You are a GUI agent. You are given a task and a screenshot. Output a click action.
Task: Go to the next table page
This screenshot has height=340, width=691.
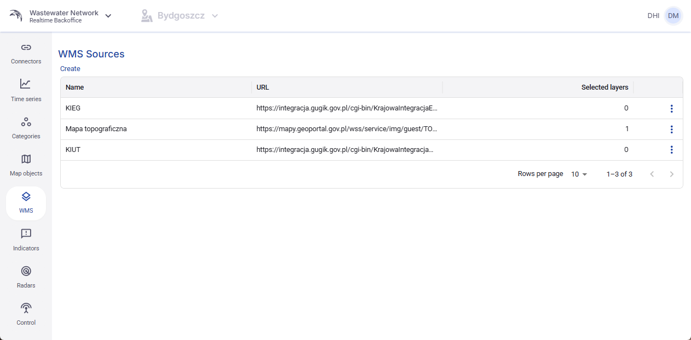(x=671, y=174)
